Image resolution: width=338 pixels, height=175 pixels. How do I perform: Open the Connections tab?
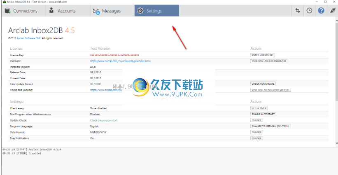click(x=23, y=11)
